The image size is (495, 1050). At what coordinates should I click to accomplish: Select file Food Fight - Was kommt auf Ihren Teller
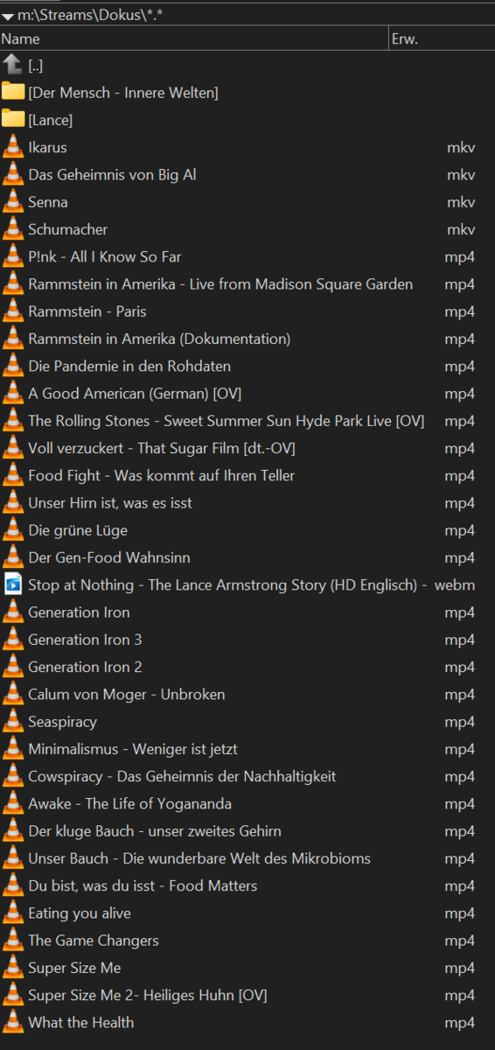pos(162,475)
